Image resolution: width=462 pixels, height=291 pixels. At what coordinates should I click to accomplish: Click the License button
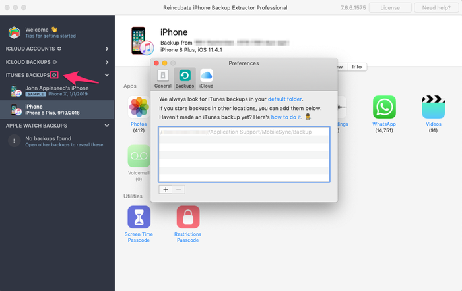[x=390, y=8]
